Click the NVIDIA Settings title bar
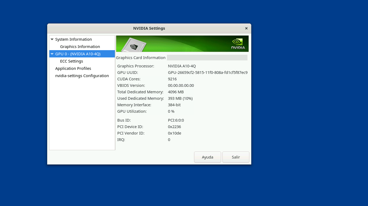The height and width of the screenshot is (206, 368). [149, 28]
